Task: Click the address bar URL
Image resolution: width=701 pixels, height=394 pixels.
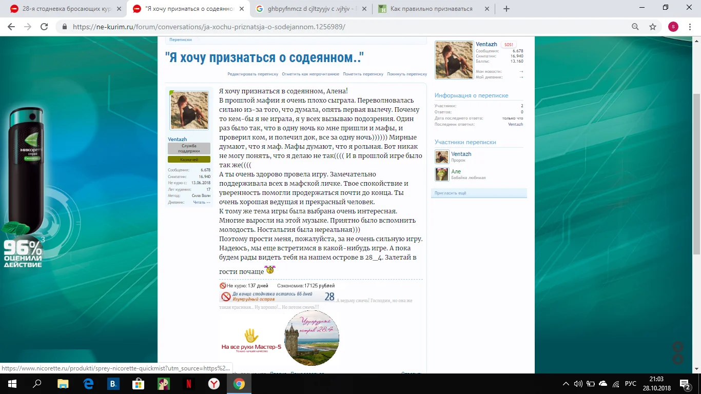Action: tap(209, 27)
